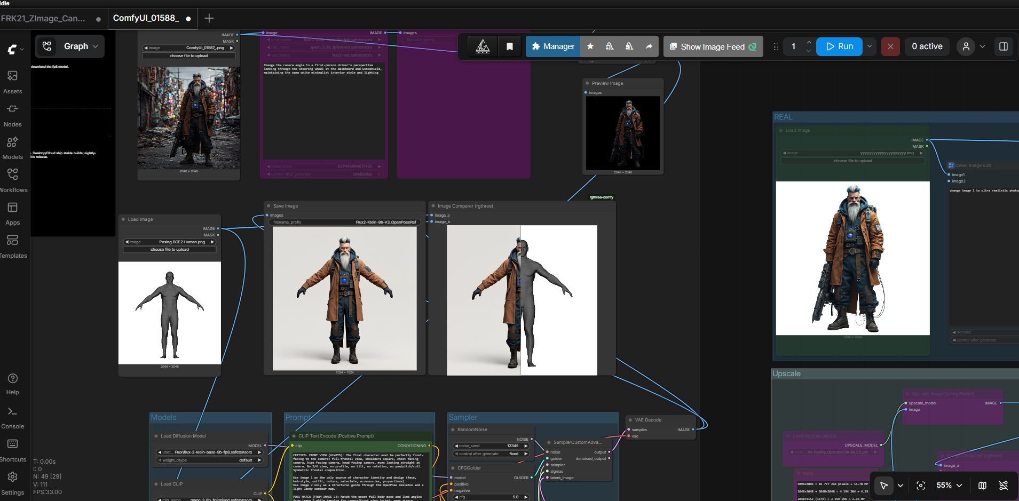Click the cfg 5.0 value field

click(491, 497)
